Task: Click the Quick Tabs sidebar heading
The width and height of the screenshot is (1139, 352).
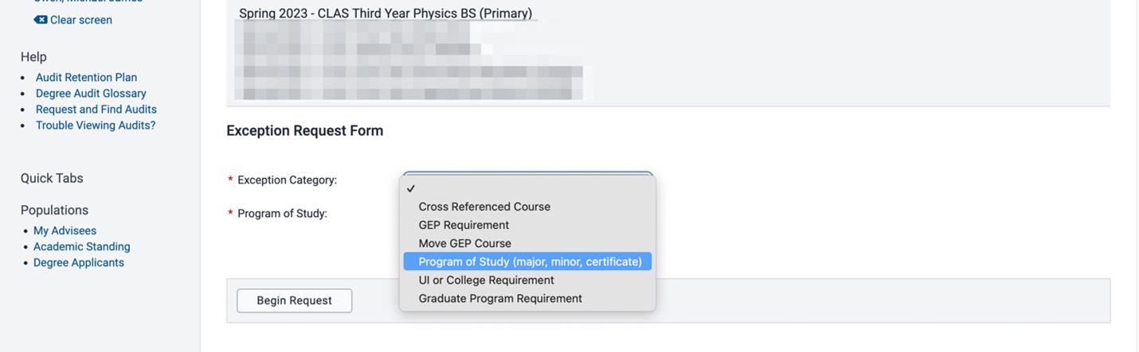Action: [52, 178]
